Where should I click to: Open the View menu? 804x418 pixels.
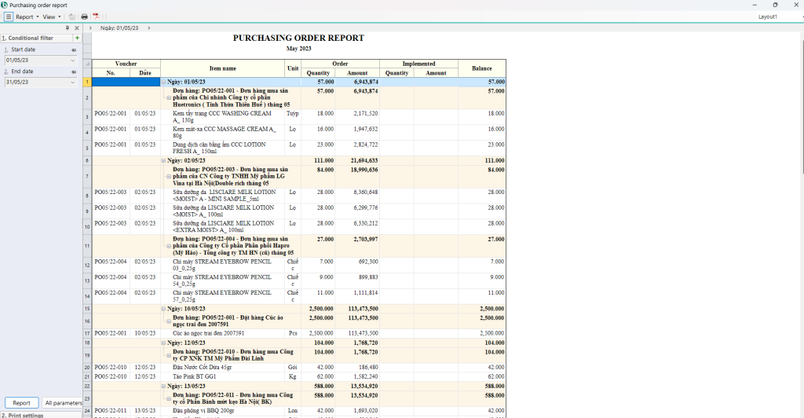point(51,16)
